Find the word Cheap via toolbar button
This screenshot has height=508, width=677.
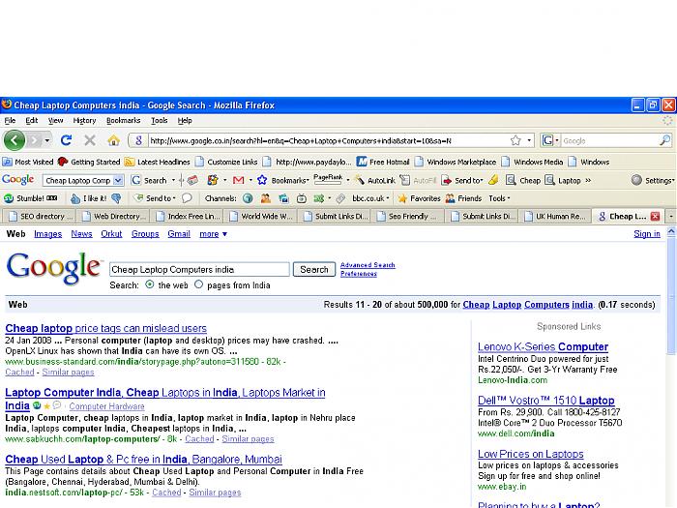click(x=523, y=180)
